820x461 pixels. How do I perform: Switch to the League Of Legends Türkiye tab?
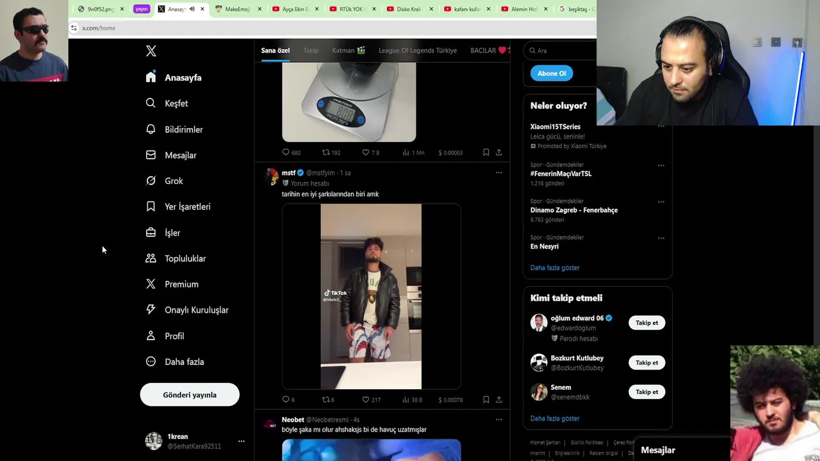click(x=418, y=50)
